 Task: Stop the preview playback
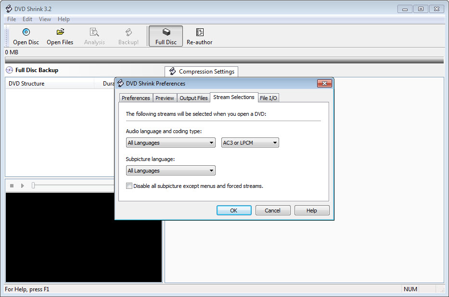point(12,186)
